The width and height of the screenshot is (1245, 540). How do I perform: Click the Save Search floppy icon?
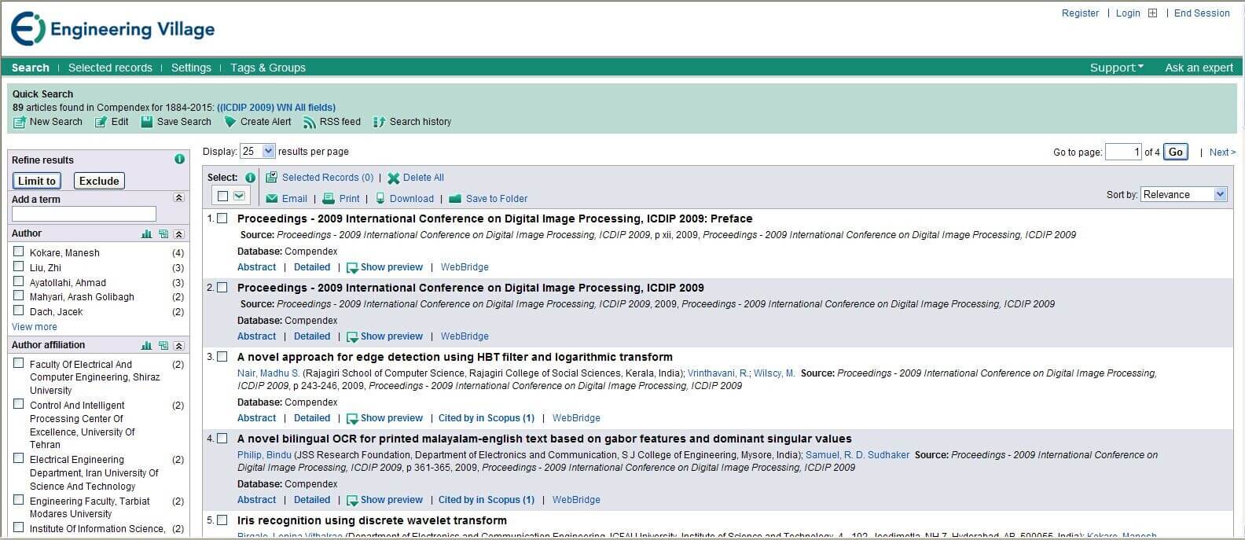click(x=146, y=122)
